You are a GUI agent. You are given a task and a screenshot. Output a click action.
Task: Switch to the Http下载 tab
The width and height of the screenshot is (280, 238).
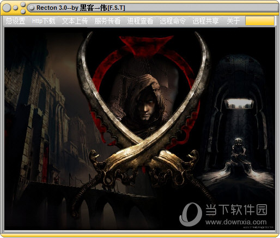(x=44, y=21)
